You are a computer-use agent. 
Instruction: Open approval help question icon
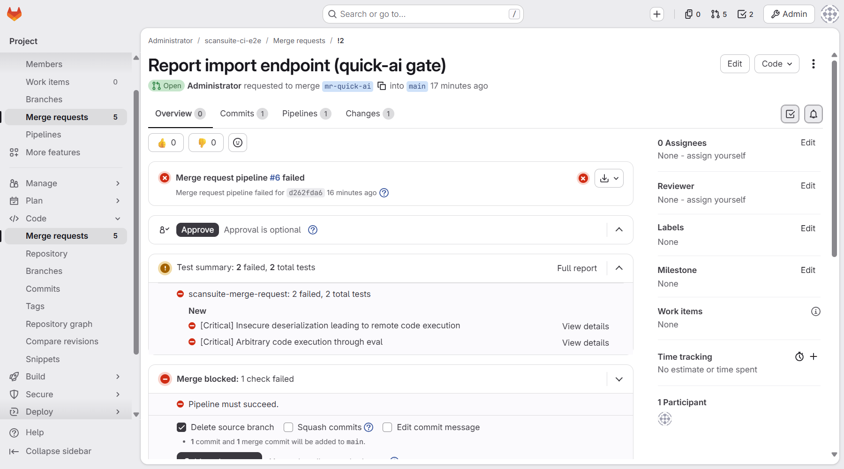[x=313, y=230]
